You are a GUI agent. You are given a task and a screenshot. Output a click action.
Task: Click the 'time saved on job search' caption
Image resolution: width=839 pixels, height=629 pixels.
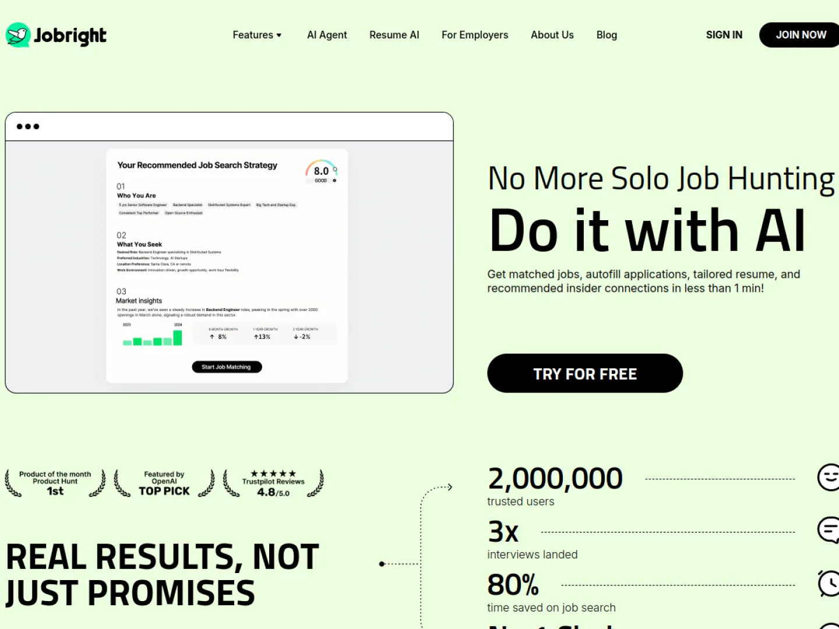pyautogui.click(x=551, y=607)
